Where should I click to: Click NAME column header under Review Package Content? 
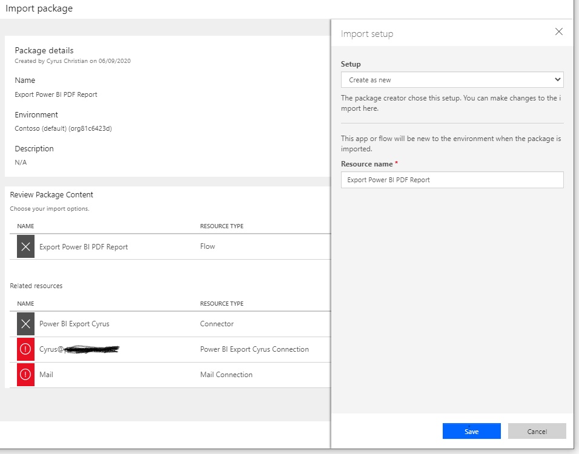(x=25, y=226)
